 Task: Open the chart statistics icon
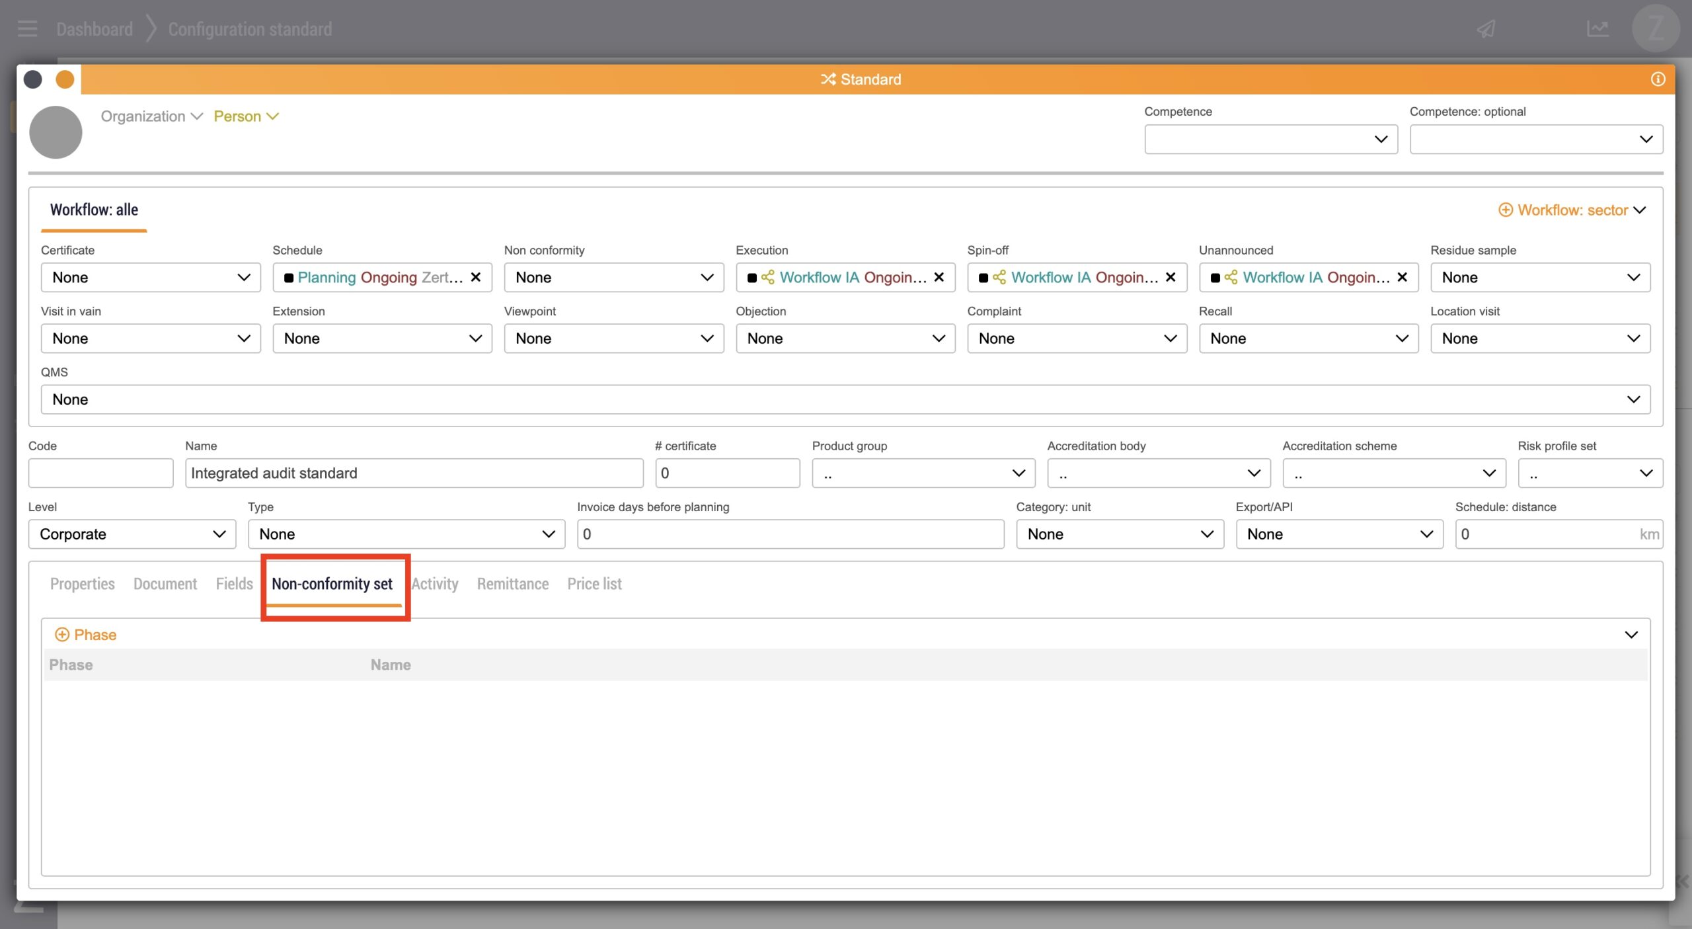[x=1597, y=29]
